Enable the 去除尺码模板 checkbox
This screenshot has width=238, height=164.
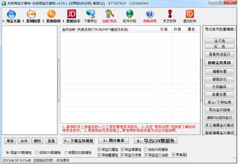pos(146,149)
